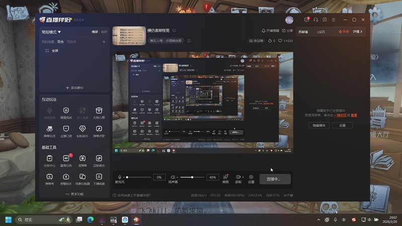402x226 pixels.
Task: Edit the game category pencil icon
Action: [x=189, y=41]
